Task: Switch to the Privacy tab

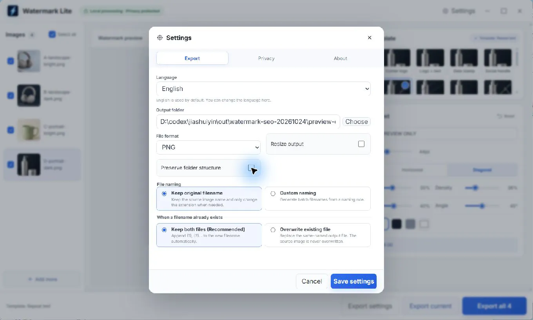Action: (266, 58)
